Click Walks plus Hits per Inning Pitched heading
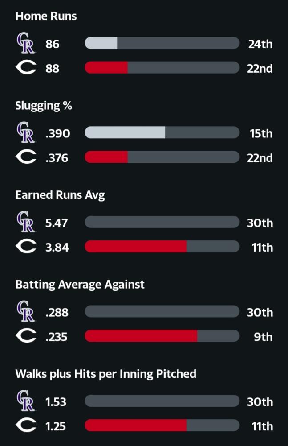This screenshot has height=446, width=288. coord(106,374)
